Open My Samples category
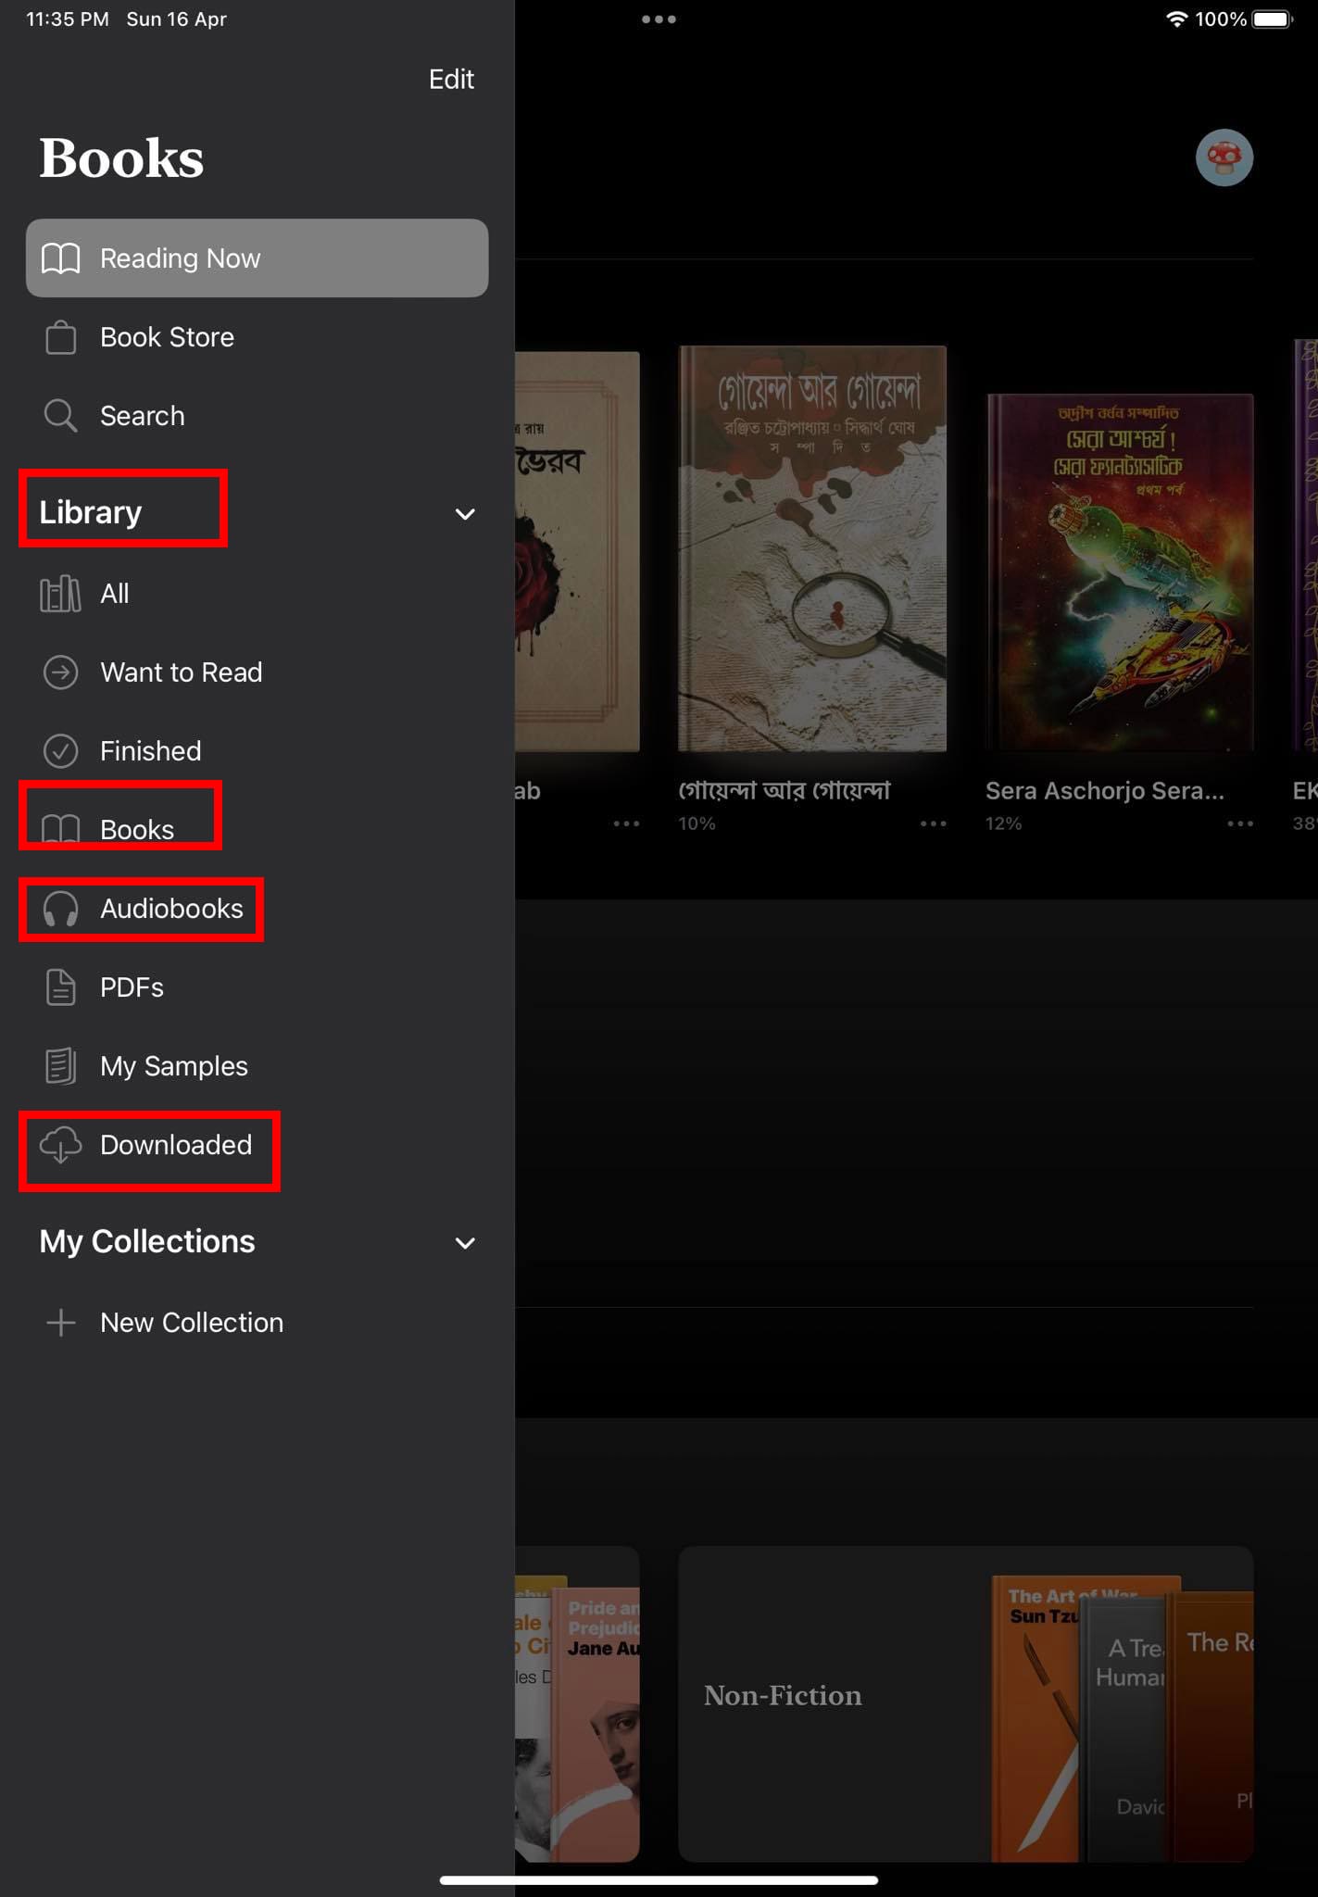Viewport: 1318px width, 1897px height. (257, 1066)
